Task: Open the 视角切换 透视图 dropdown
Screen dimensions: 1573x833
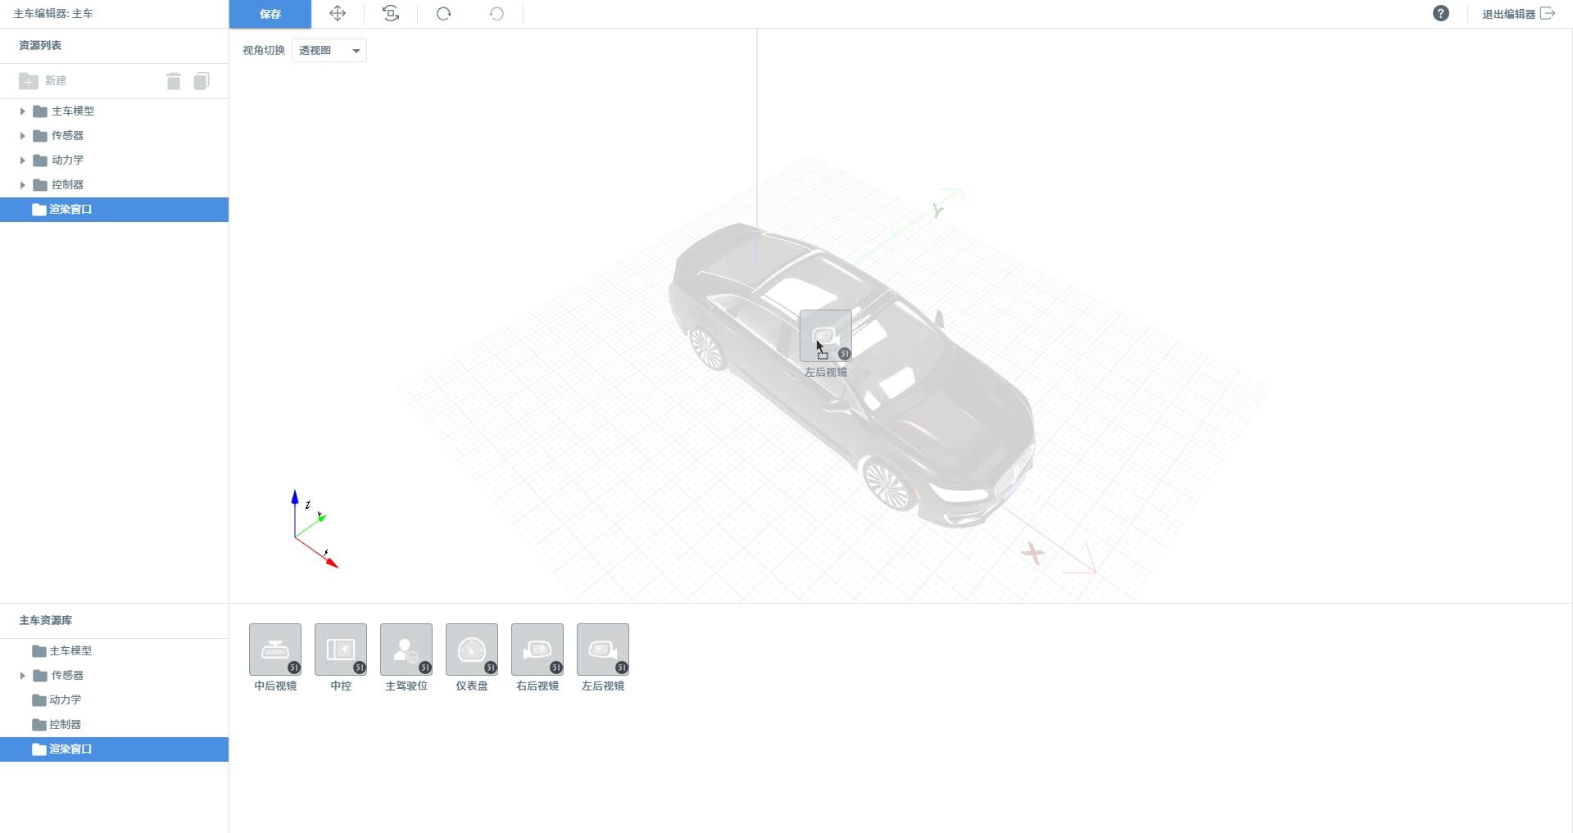Action: 329,51
